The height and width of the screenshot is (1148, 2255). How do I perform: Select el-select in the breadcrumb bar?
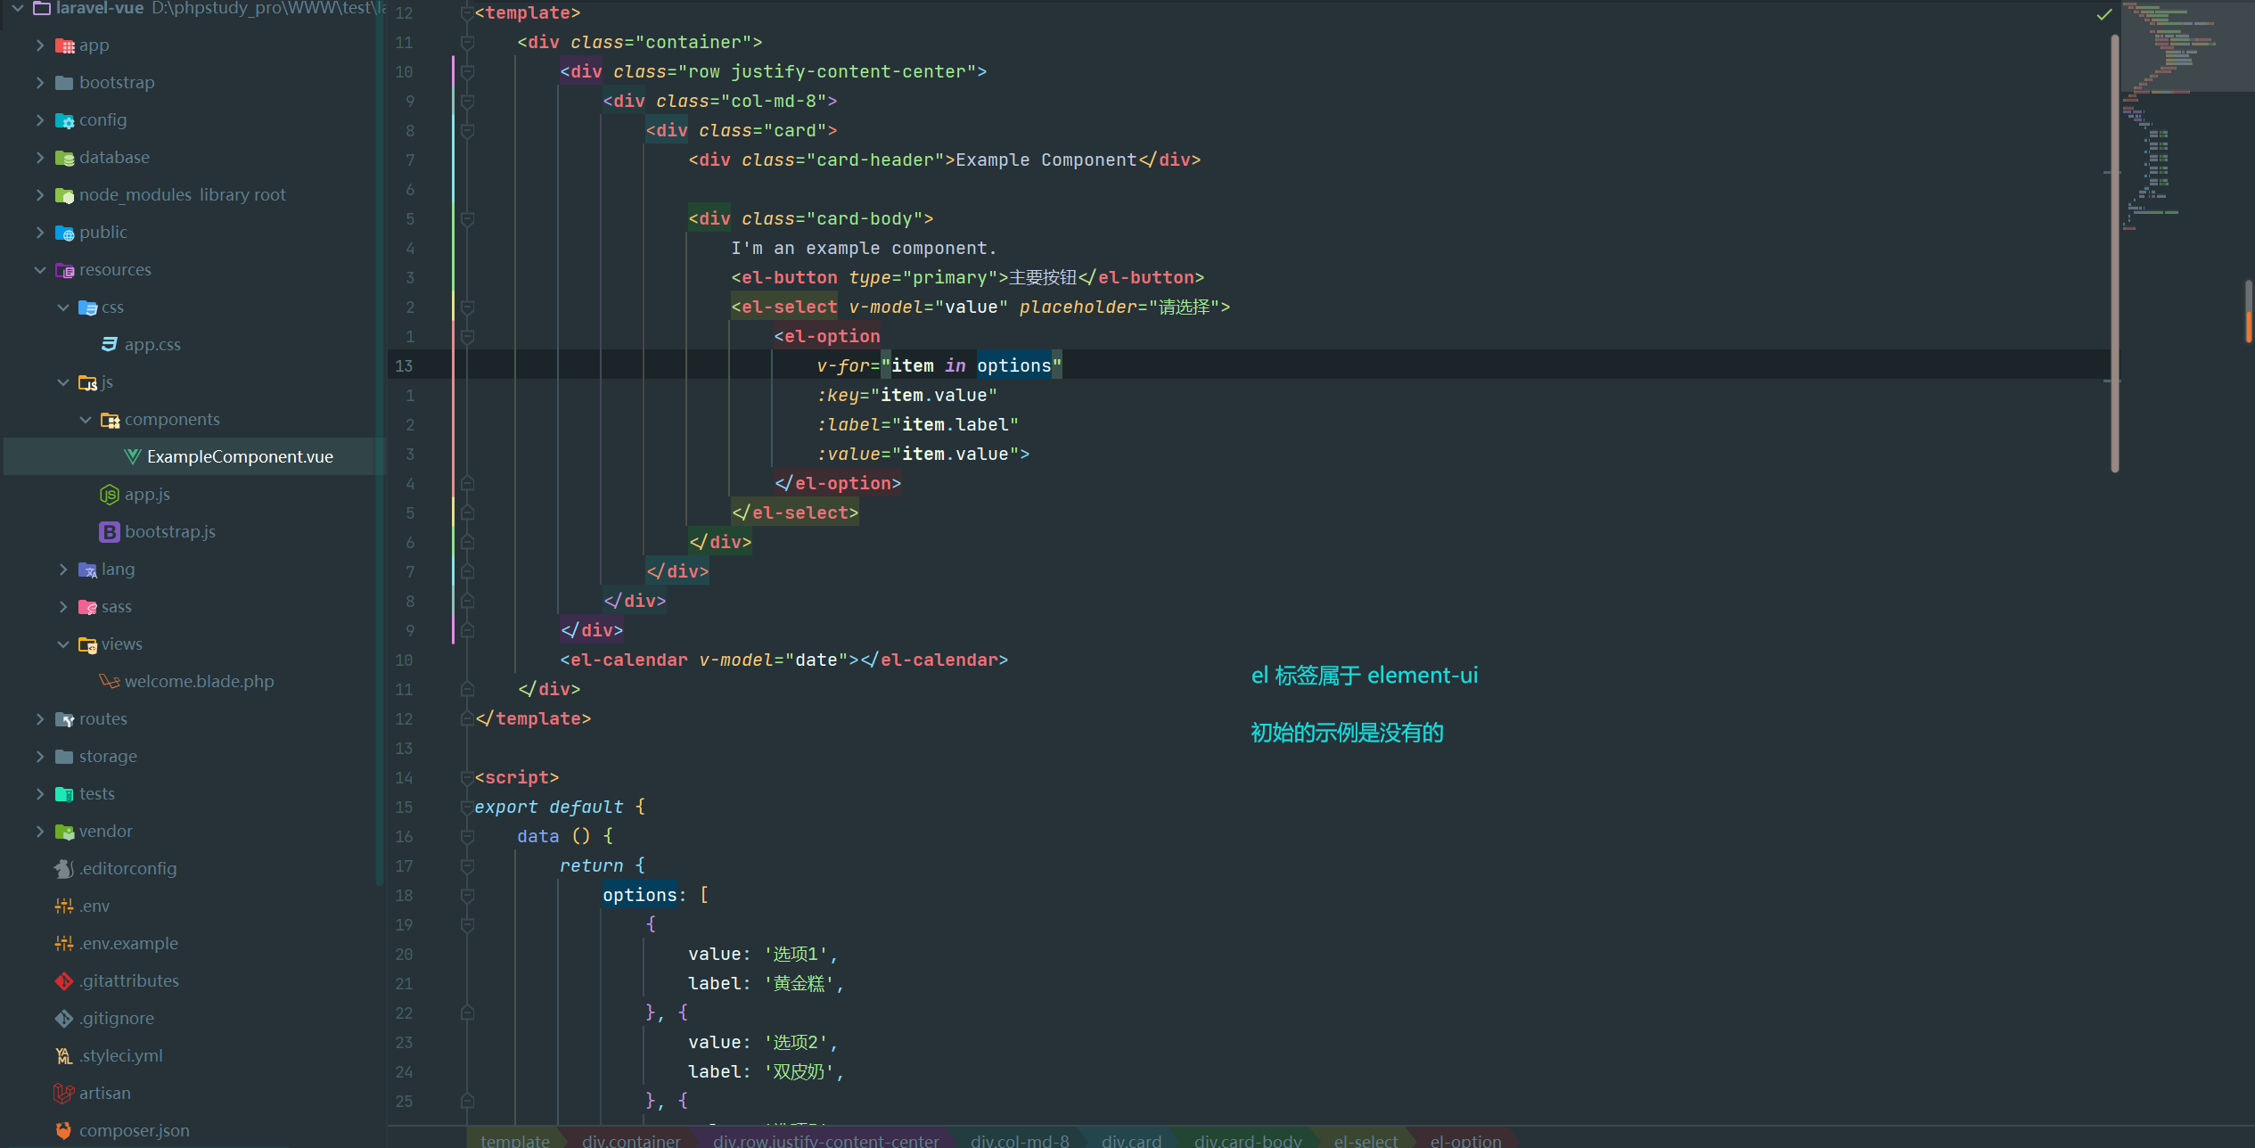coord(1365,1140)
